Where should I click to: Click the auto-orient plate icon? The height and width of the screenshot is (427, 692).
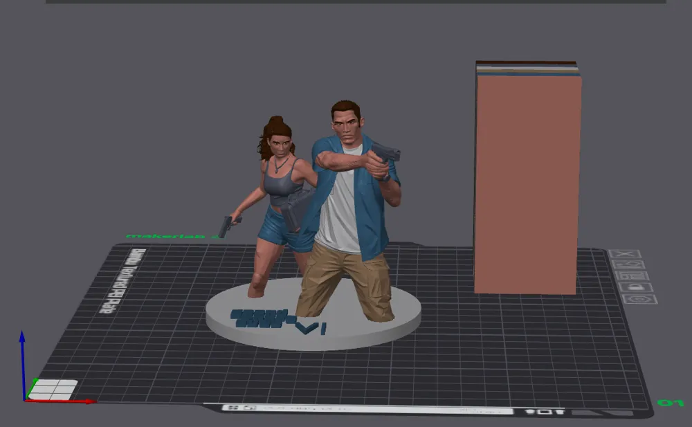(628, 265)
